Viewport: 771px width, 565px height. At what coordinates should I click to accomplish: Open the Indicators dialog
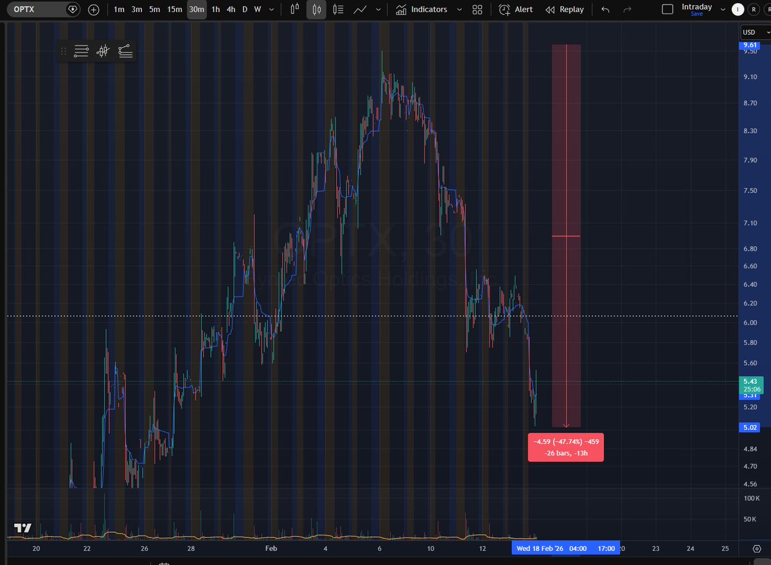point(422,10)
